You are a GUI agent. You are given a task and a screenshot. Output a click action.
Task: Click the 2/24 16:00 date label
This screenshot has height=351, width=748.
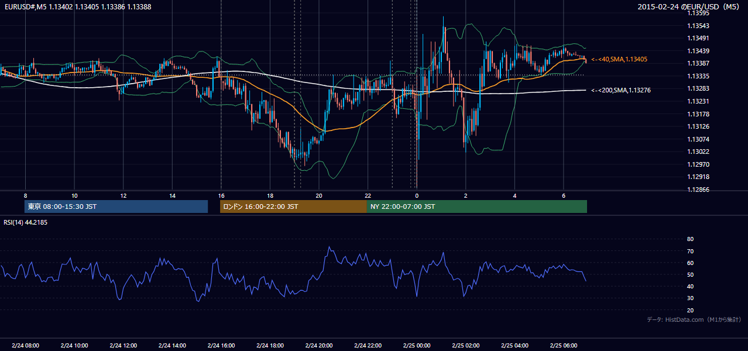click(x=221, y=346)
